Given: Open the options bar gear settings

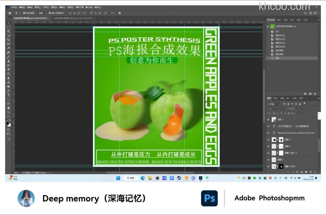Looking at the screenshot, I should [x=120, y=13].
